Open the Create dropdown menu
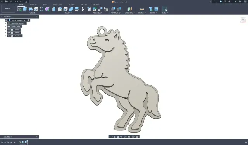The width and height of the screenshot is (248, 145). (33, 13)
